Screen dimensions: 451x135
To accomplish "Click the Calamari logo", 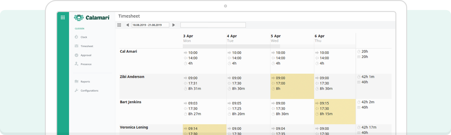I will click(92, 17).
